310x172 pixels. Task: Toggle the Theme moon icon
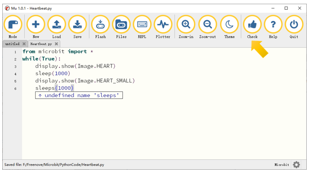[229, 24]
